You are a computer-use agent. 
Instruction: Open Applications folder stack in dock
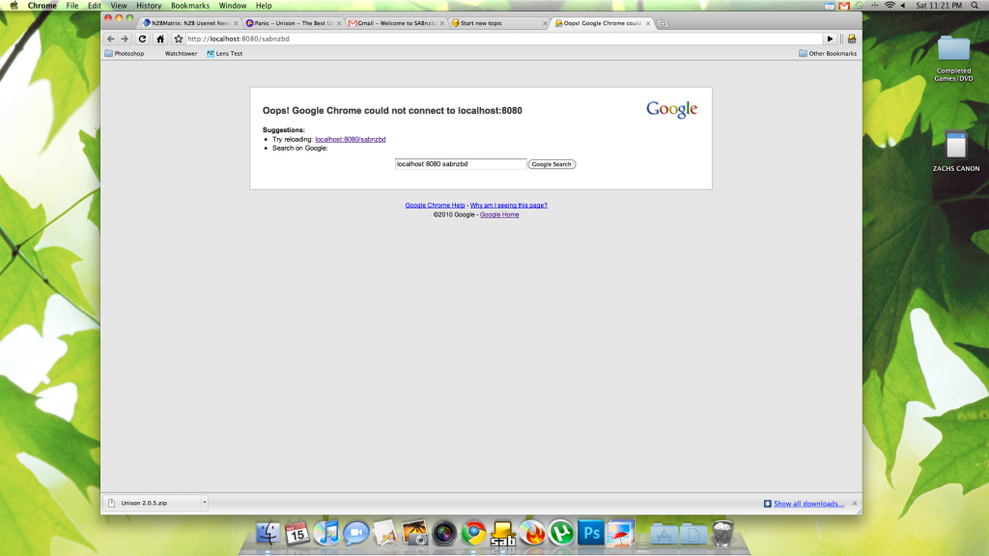[664, 535]
